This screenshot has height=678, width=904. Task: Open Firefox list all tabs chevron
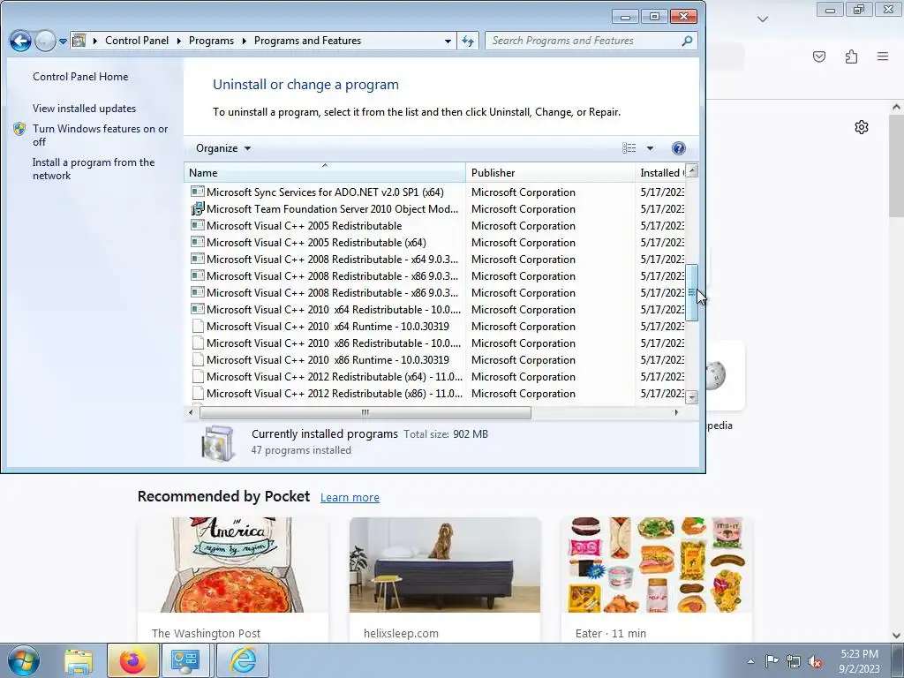click(x=762, y=19)
